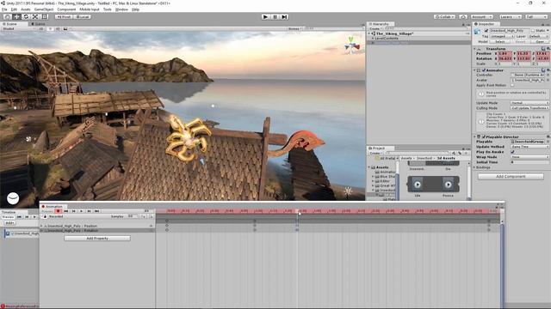
Task: Select the Rotate tool
Action: (x=26, y=16)
